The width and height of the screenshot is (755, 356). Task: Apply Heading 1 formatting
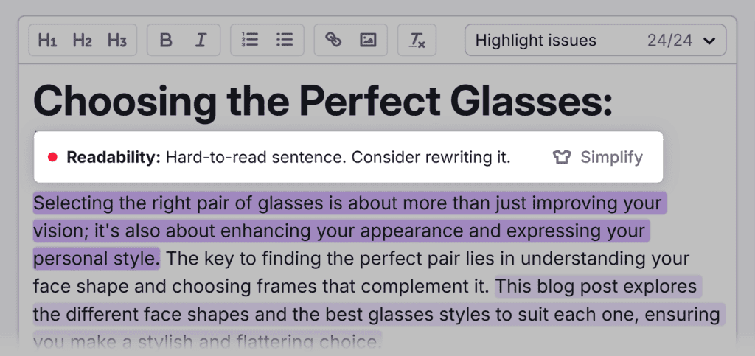point(47,41)
